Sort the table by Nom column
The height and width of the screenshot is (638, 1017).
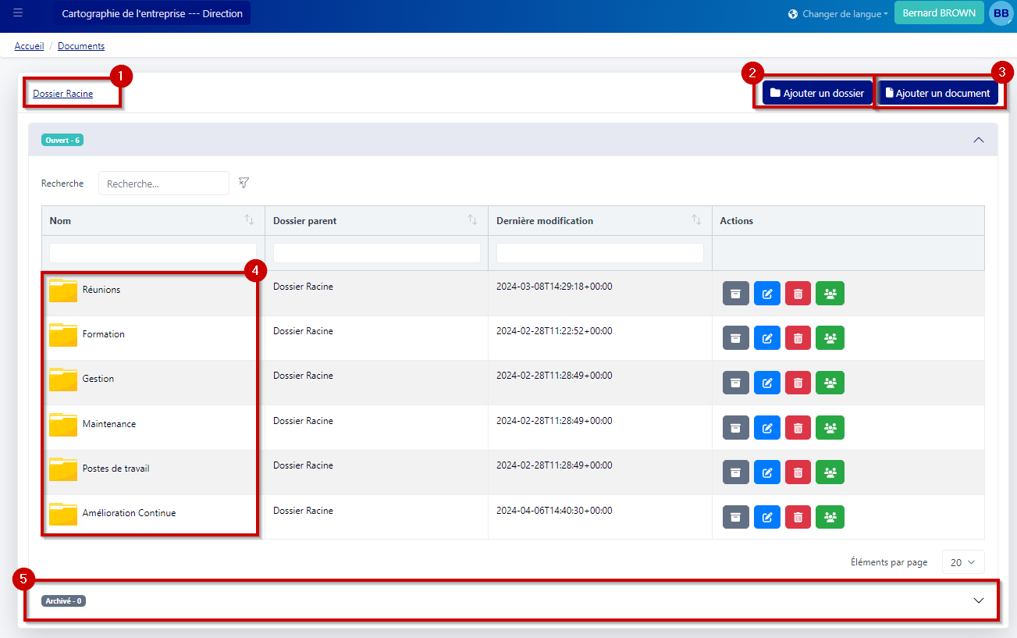(249, 221)
